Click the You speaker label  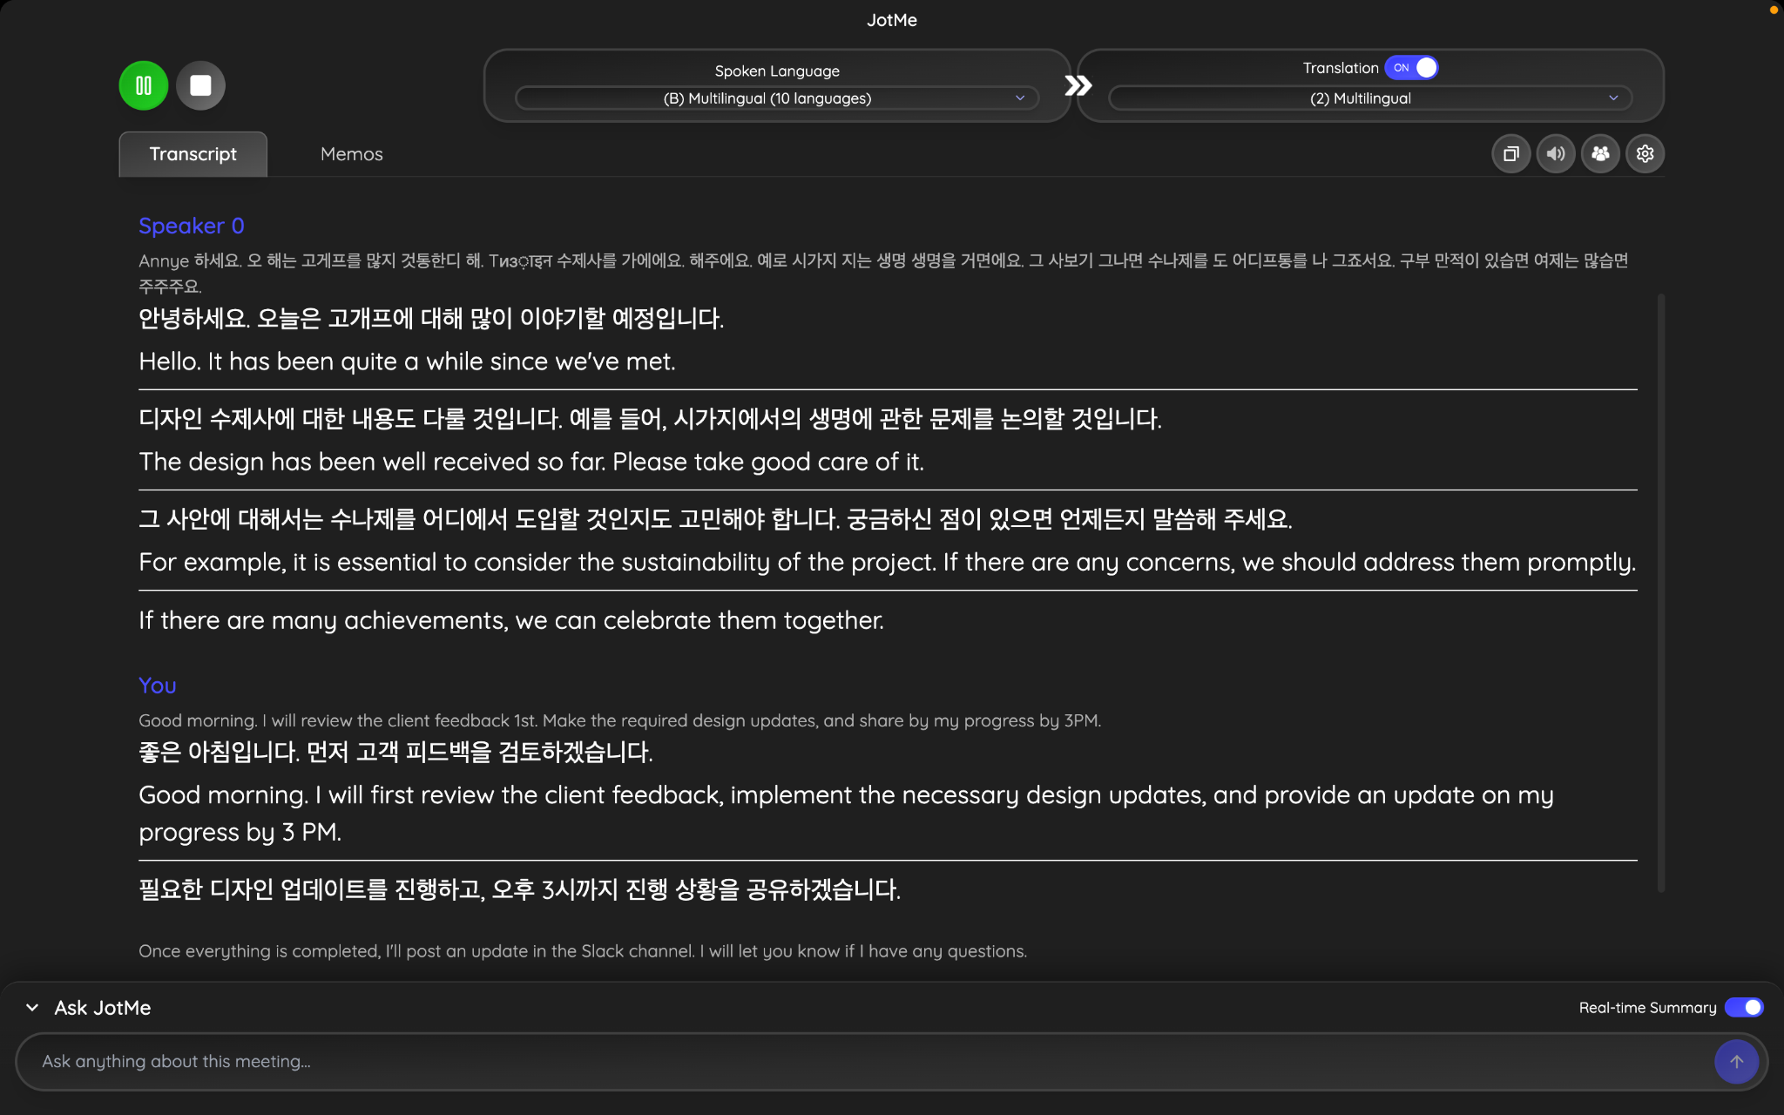point(158,686)
